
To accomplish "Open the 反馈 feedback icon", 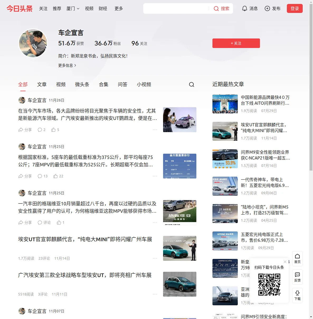I will [x=297, y=277].
